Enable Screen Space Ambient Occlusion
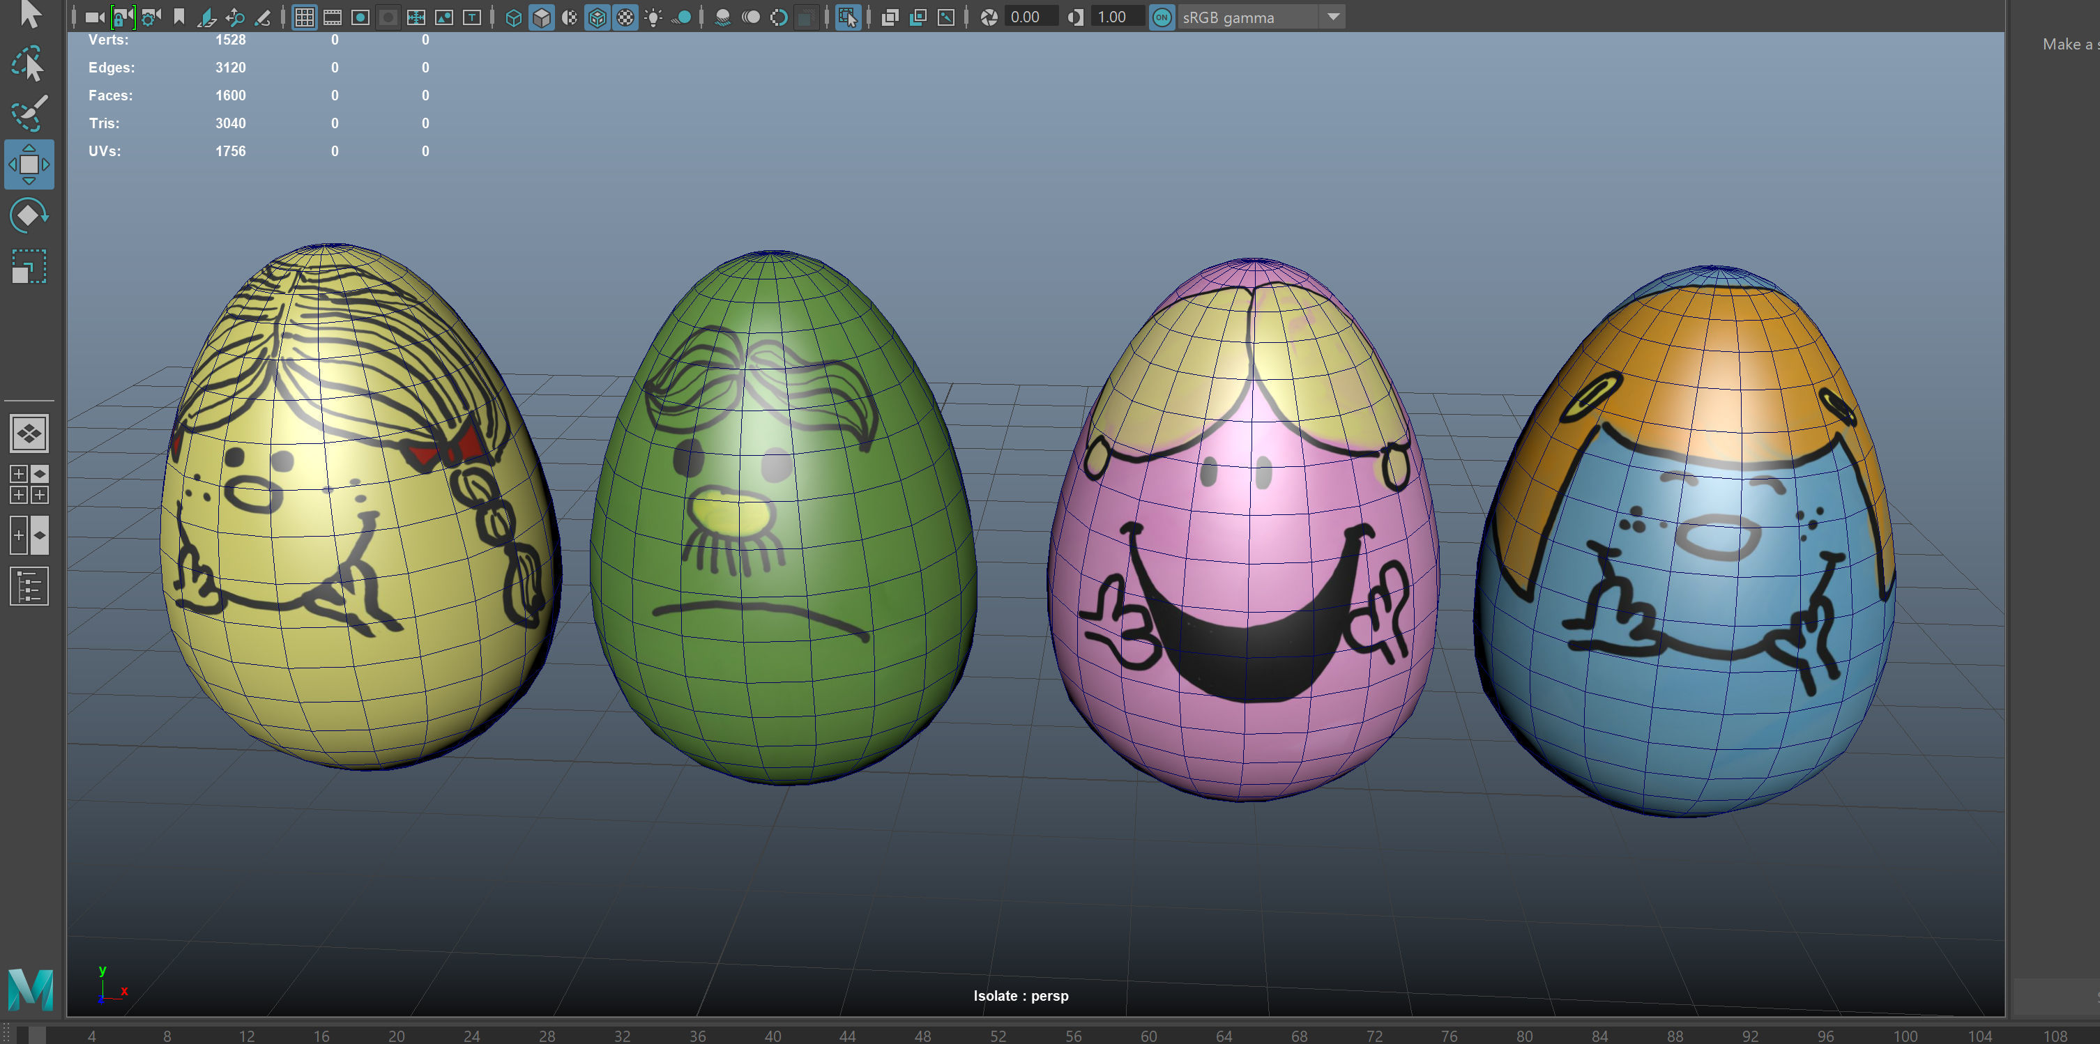 pos(723,17)
